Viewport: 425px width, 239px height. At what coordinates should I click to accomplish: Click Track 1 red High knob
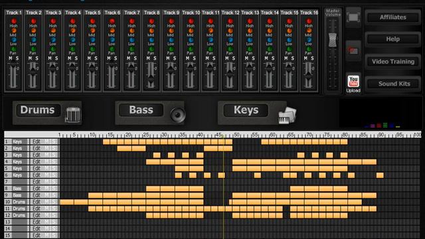coord(13,21)
